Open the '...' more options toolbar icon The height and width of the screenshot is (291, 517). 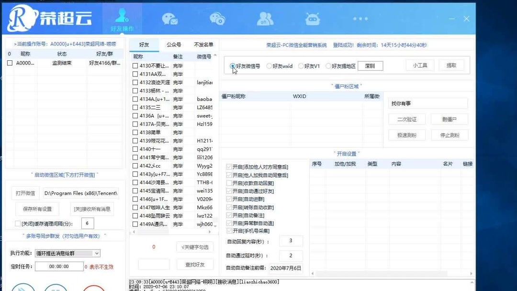click(360, 18)
